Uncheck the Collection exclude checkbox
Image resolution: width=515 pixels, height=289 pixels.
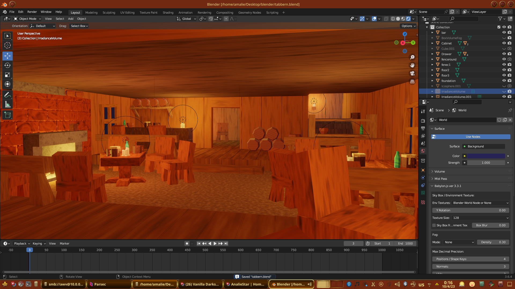click(499, 27)
